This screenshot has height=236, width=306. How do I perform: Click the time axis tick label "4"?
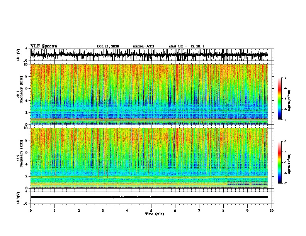coord(127,211)
